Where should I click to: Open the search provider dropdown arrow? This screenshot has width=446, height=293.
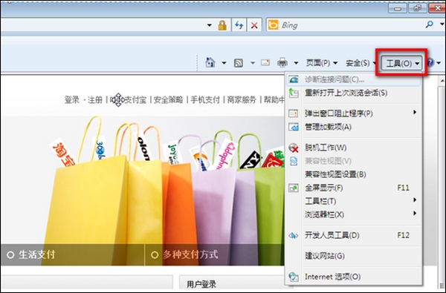[442, 25]
